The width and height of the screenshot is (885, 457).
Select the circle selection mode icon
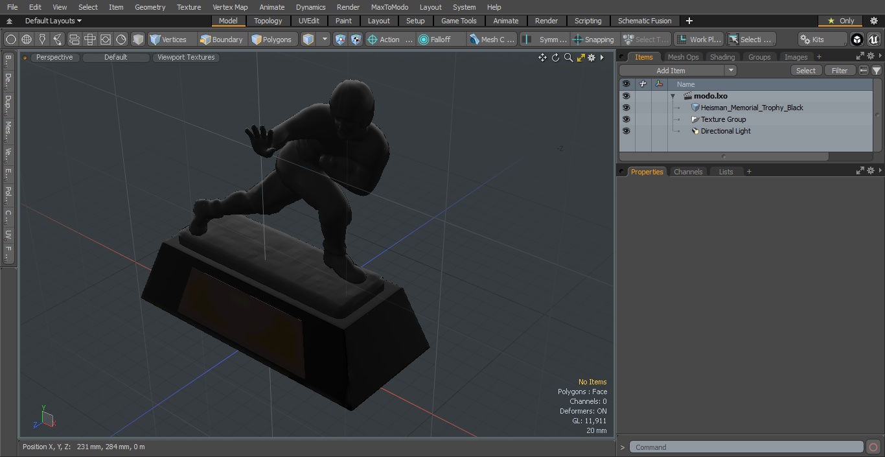point(11,40)
